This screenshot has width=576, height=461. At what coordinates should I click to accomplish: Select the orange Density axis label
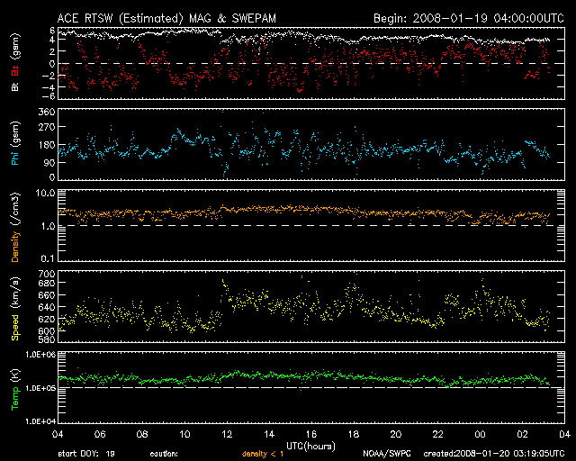(16, 228)
